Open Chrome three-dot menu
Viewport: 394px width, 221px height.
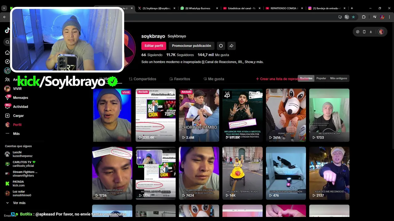point(389,17)
